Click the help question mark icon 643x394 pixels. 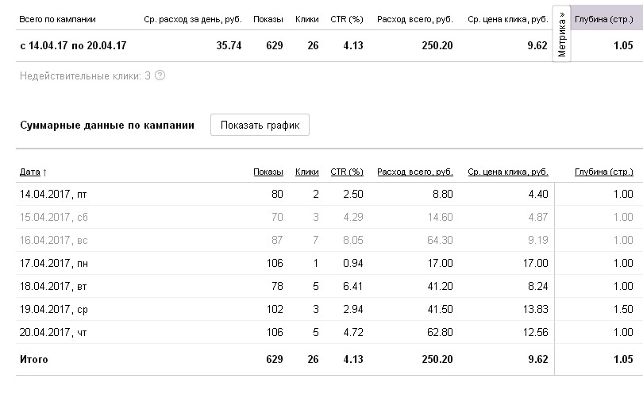click(160, 75)
